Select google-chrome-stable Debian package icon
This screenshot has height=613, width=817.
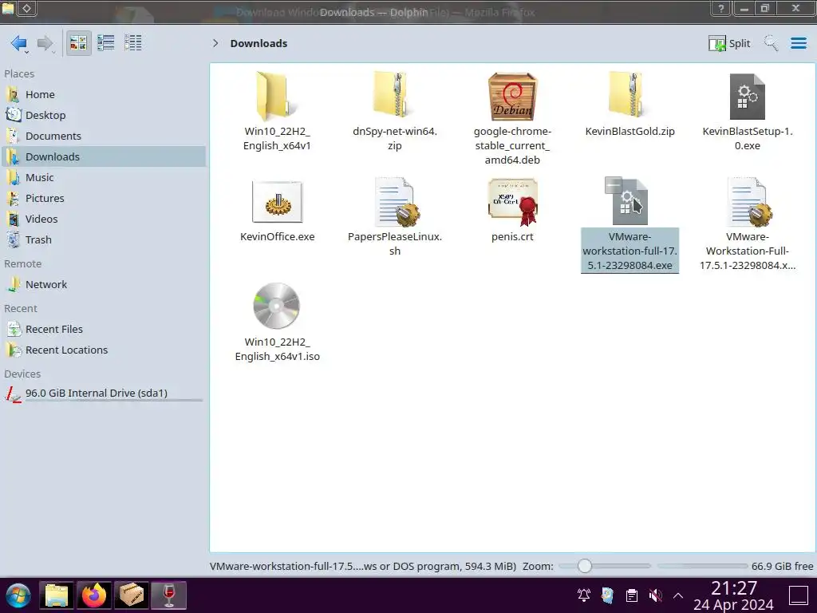512,97
